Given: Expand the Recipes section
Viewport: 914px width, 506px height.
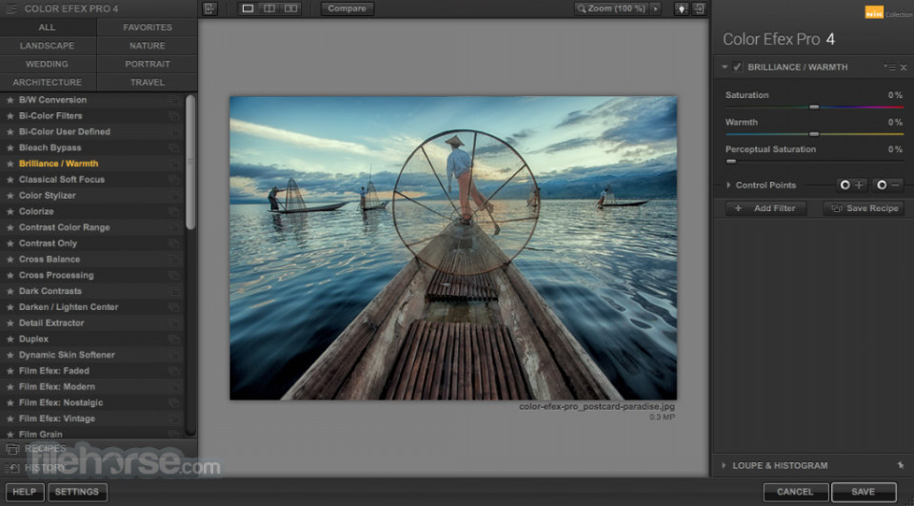Looking at the screenshot, I should tap(98, 448).
